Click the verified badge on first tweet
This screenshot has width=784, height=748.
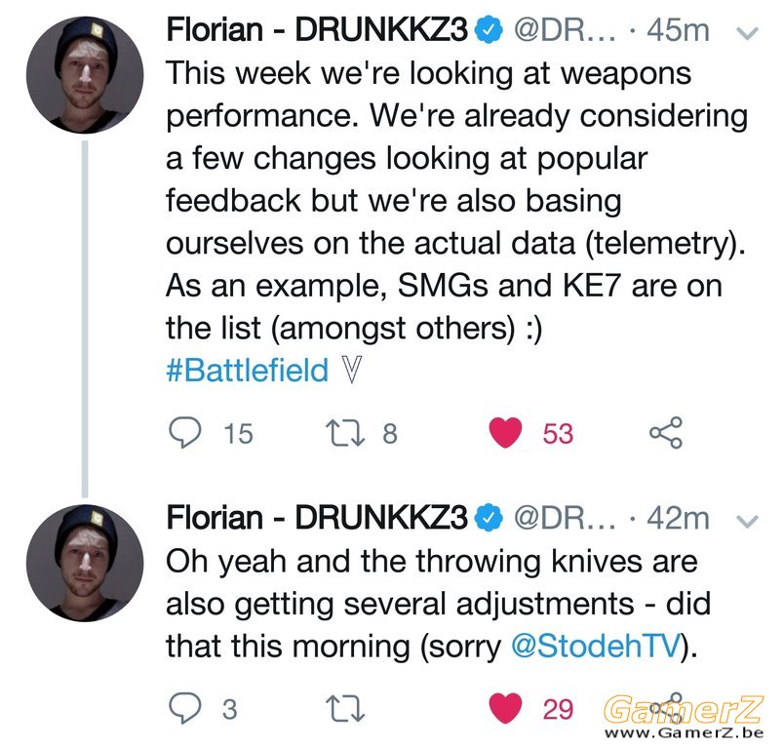pos(488,29)
